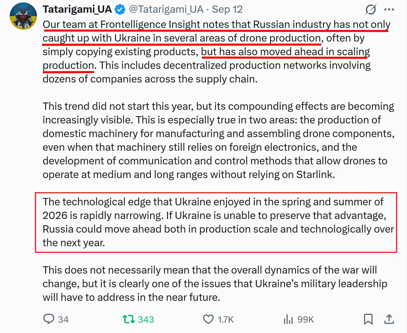Viewport: 407px width, 333px height.
Task: Select the 34 replies count
Action: pos(63,319)
